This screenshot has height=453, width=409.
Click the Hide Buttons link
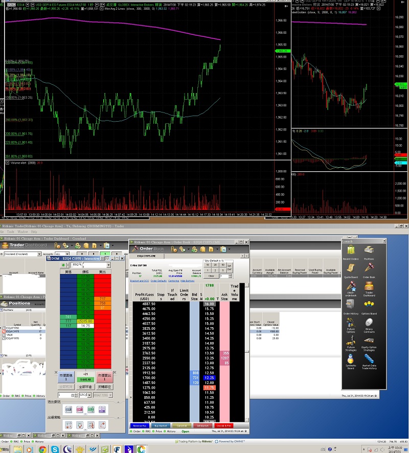(x=188, y=281)
